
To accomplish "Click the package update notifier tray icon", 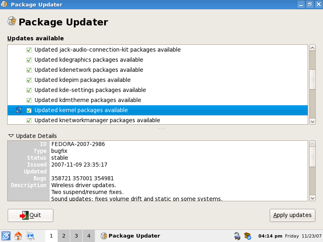I will click(247, 236).
